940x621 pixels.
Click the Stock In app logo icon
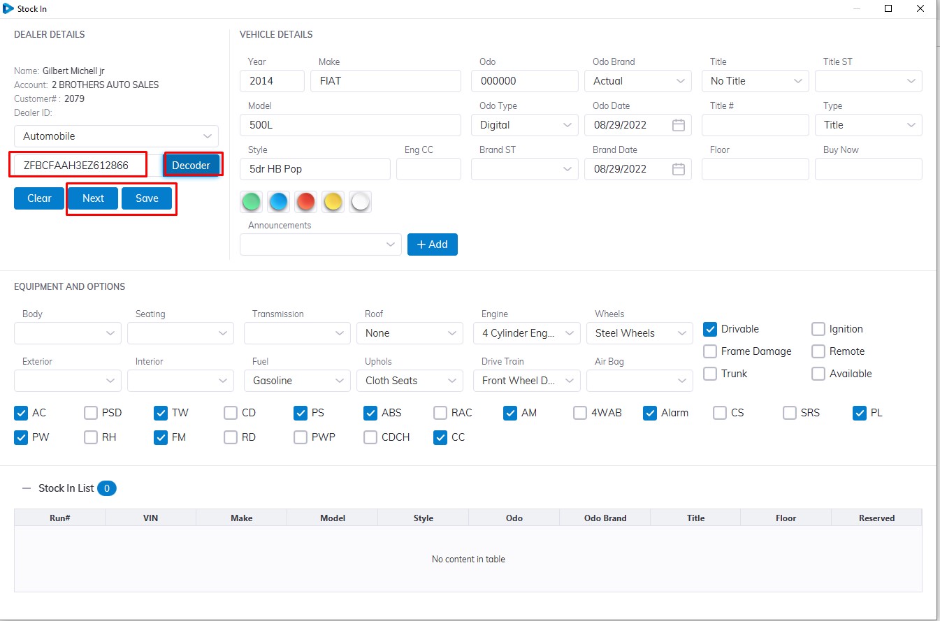point(8,8)
